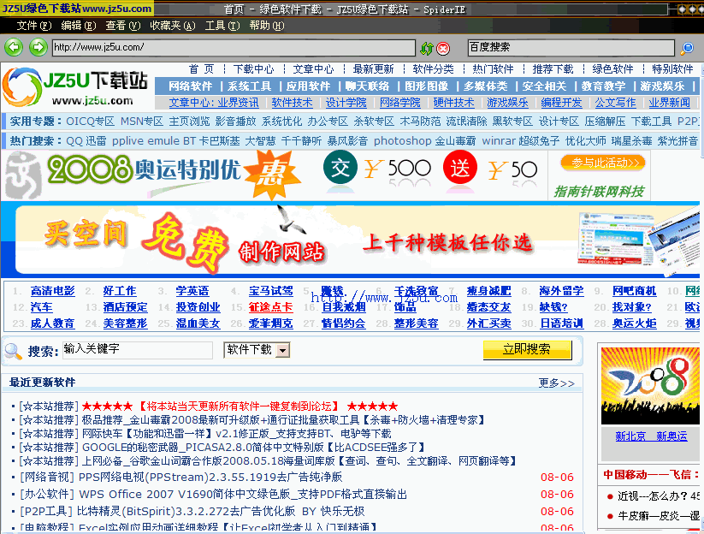Open the 奥运火炬 ad link
This screenshot has height=534, width=704.
click(x=635, y=323)
